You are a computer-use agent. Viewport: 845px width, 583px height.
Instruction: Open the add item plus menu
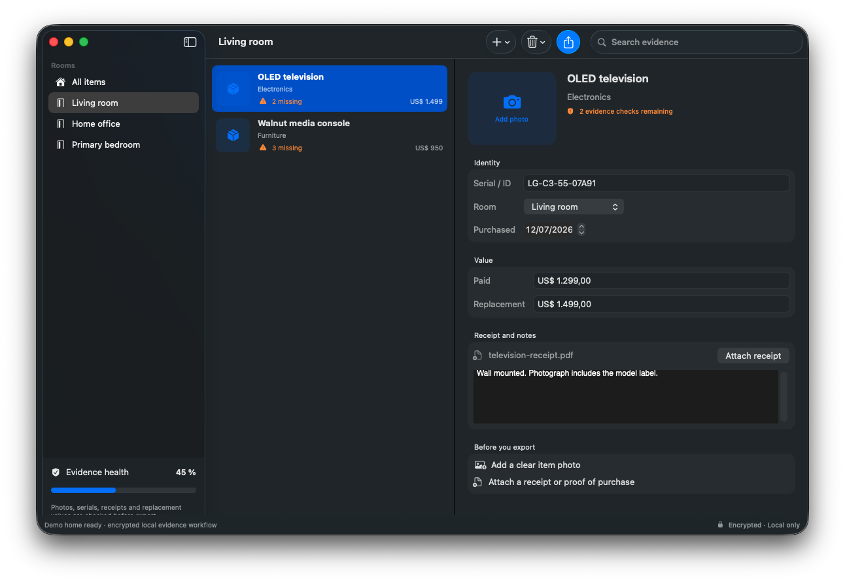coord(501,42)
